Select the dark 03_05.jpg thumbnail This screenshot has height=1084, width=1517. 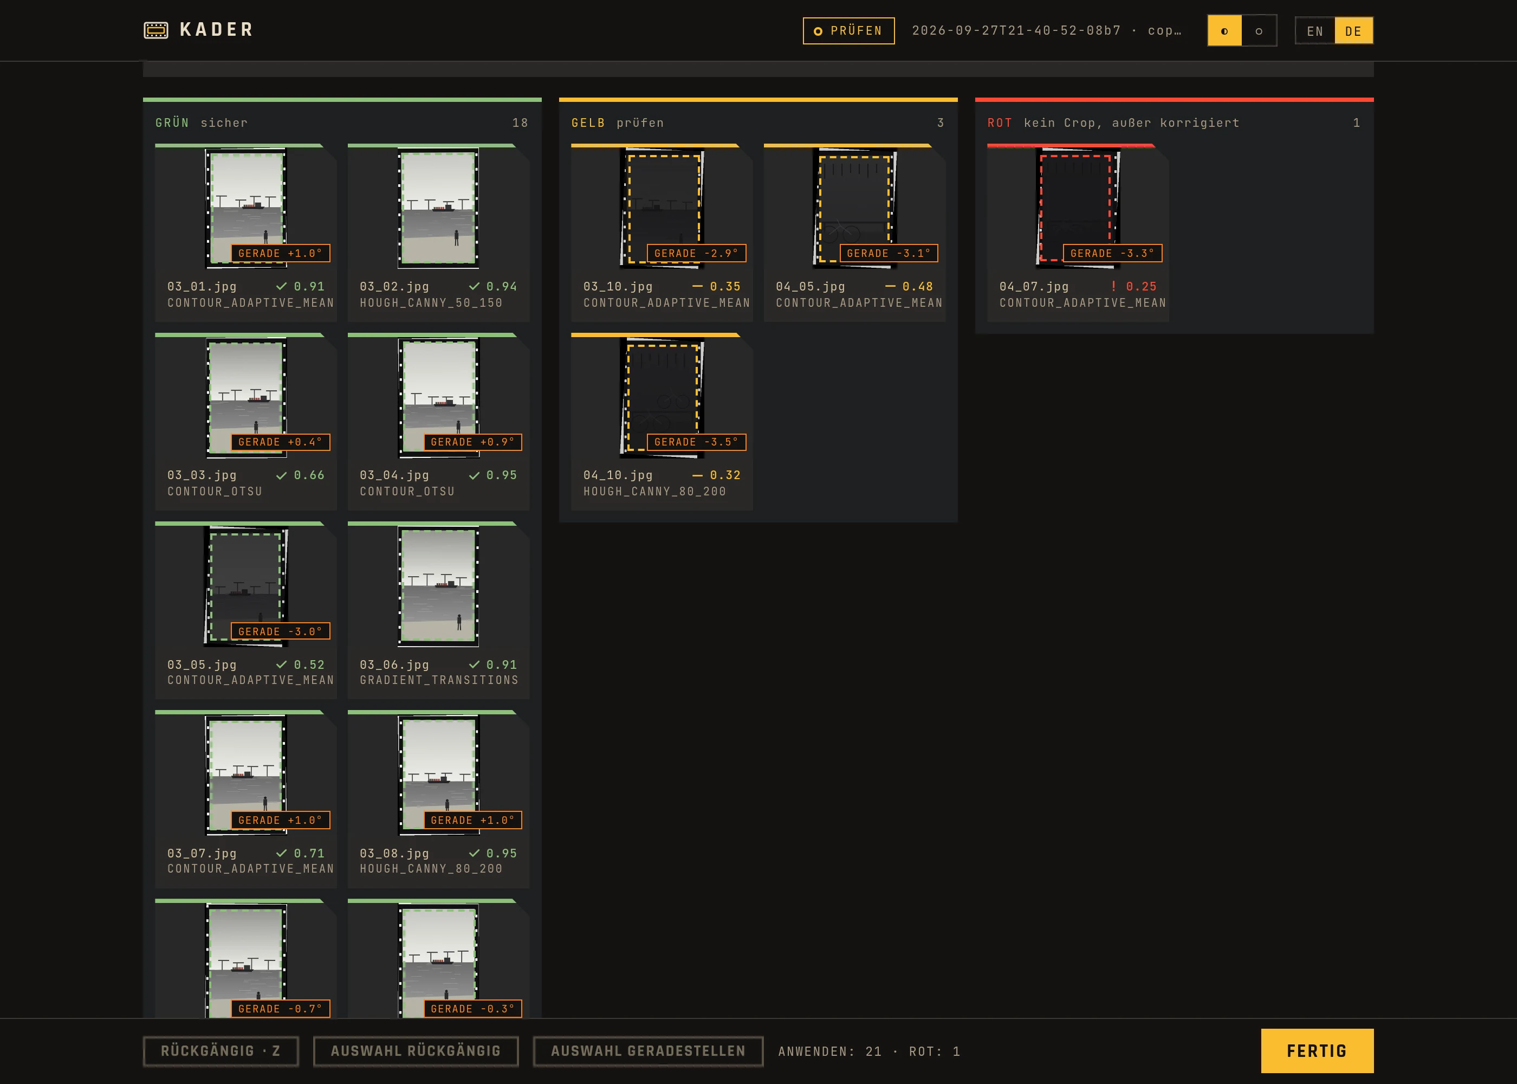click(x=246, y=587)
